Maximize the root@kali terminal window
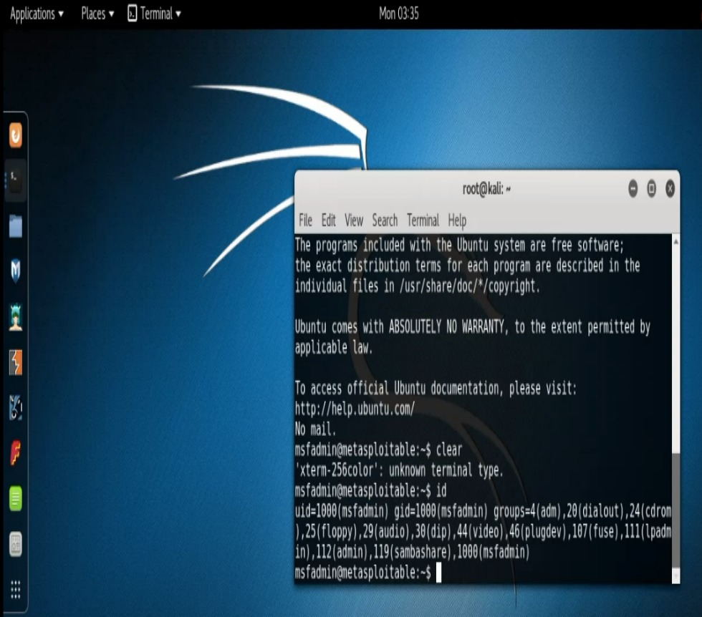This screenshot has height=617, width=702. click(651, 188)
